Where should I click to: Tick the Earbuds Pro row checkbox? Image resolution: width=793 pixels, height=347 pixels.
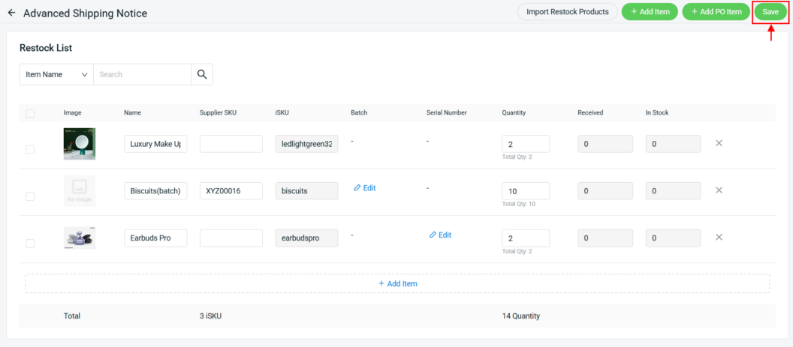pyautogui.click(x=30, y=244)
